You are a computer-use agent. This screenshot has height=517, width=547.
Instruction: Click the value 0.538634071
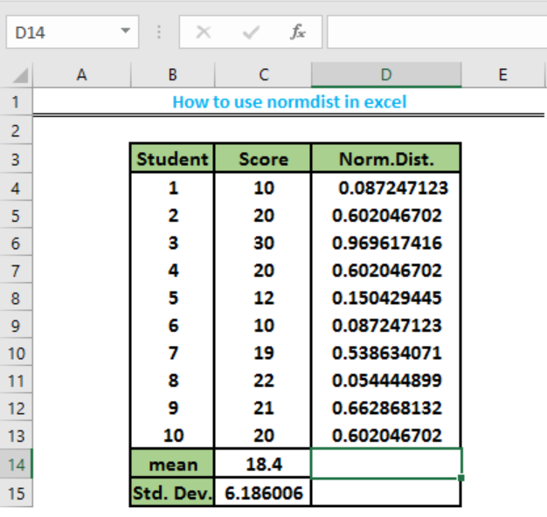click(x=387, y=353)
